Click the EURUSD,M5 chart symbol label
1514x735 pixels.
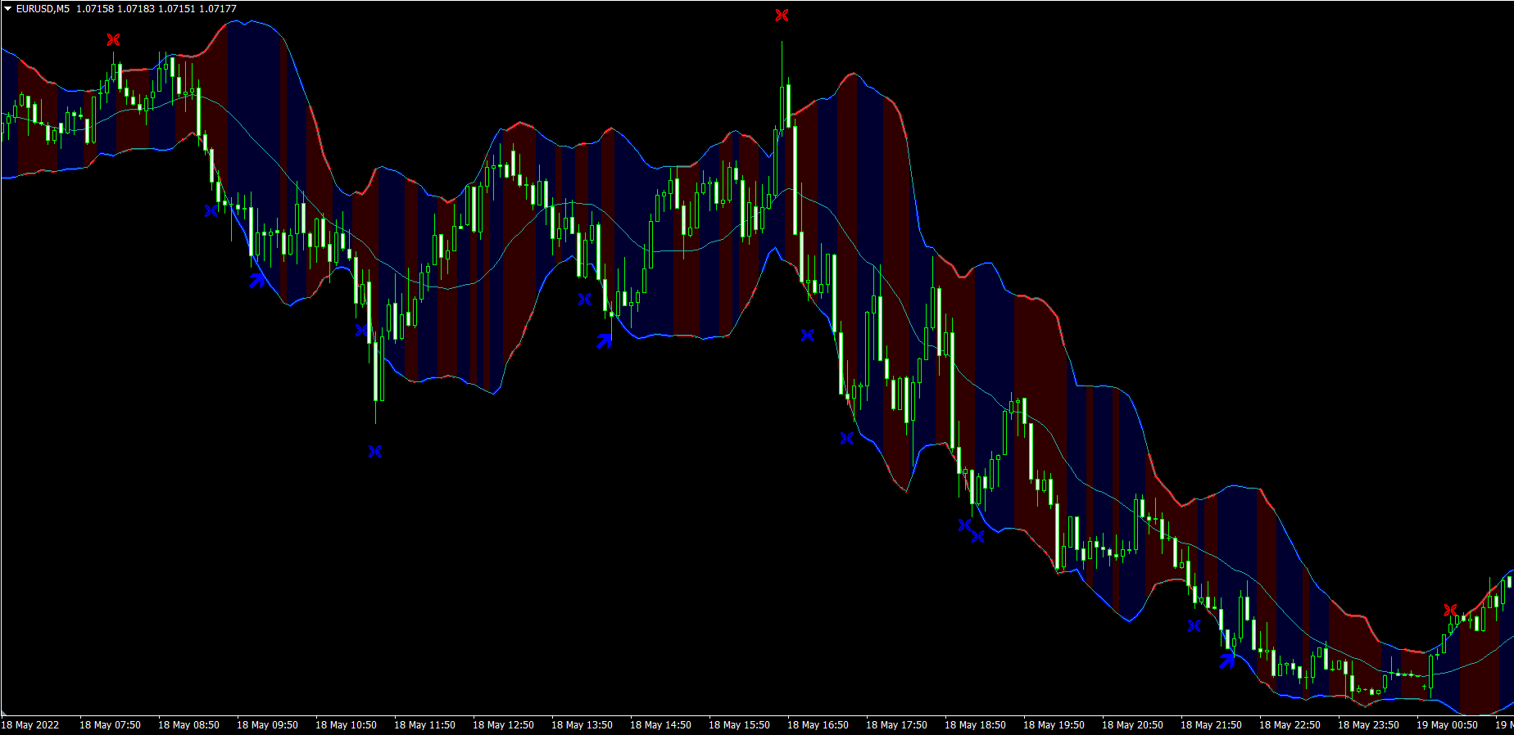[x=43, y=9]
